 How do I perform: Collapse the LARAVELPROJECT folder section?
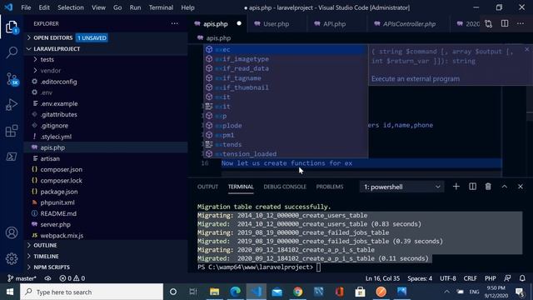click(106, 49)
